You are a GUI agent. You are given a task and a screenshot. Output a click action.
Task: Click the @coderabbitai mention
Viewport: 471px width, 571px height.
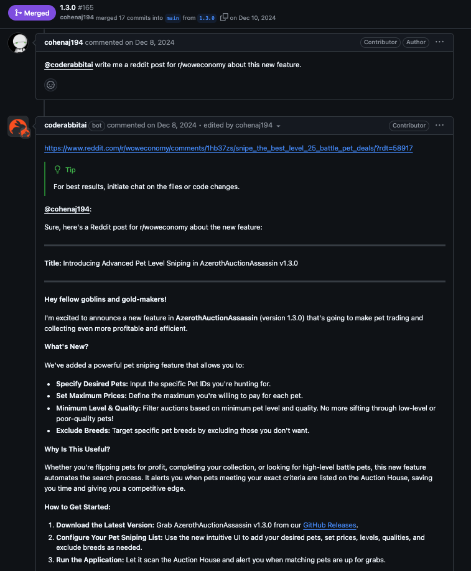[67, 65]
